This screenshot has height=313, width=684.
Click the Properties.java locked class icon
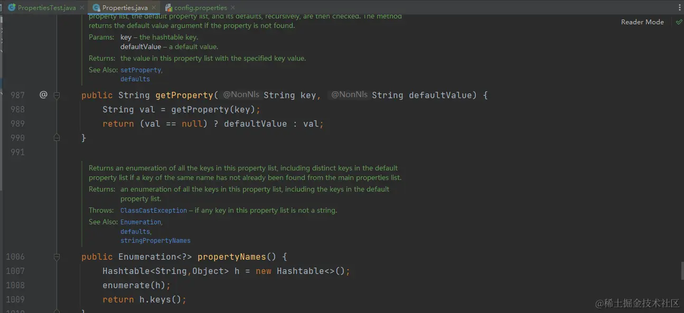coord(96,8)
